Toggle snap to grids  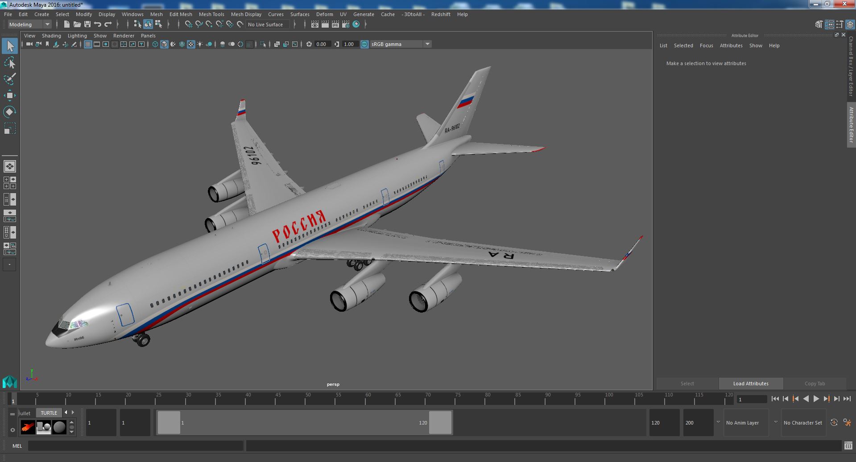tap(189, 24)
